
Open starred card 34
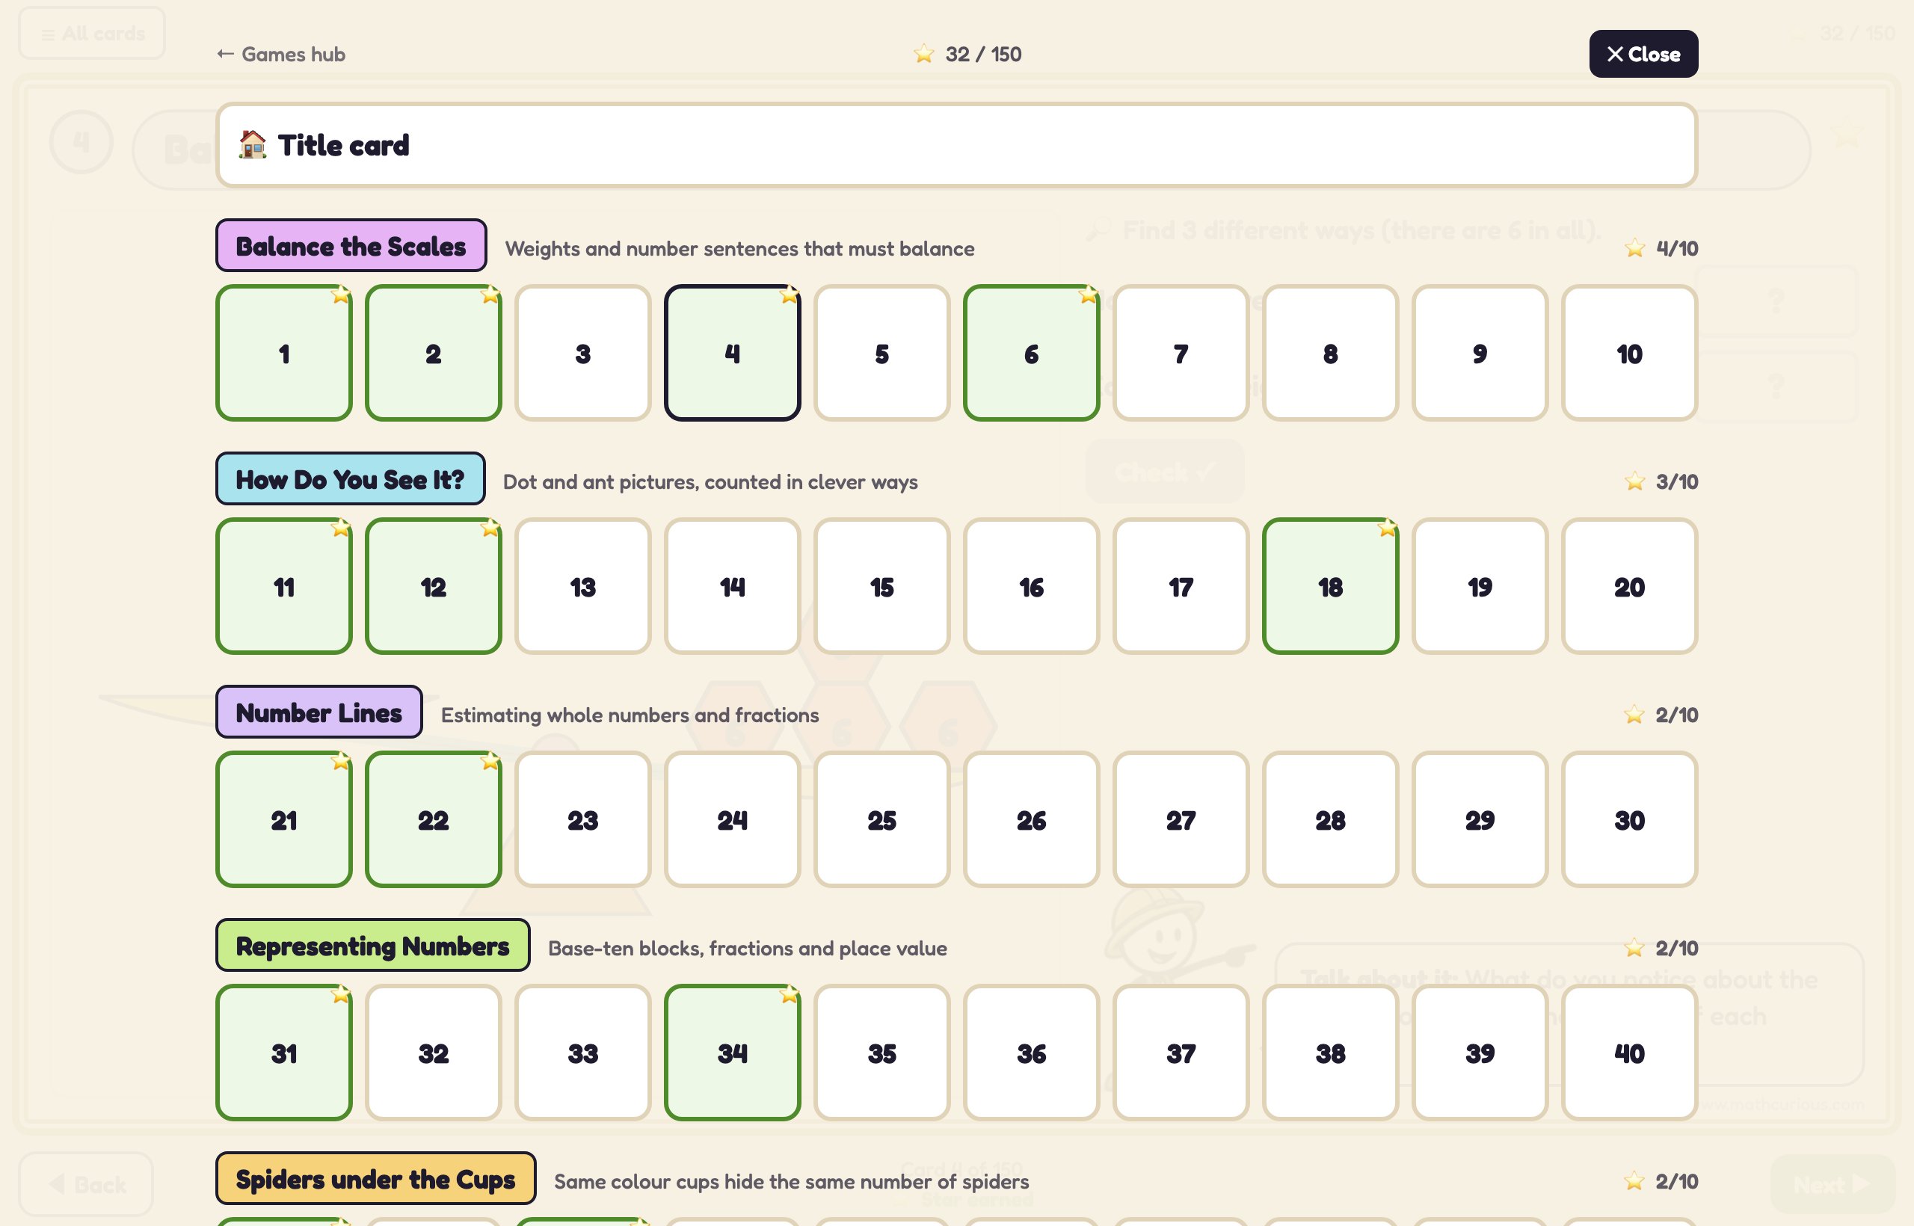click(x=733, y=1053)
